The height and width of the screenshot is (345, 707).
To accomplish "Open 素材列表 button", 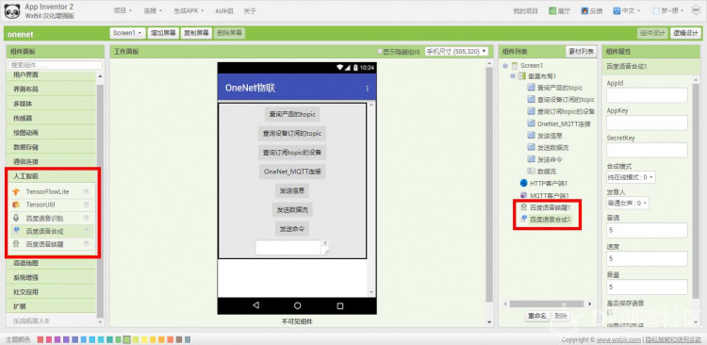I will [582, 52].
